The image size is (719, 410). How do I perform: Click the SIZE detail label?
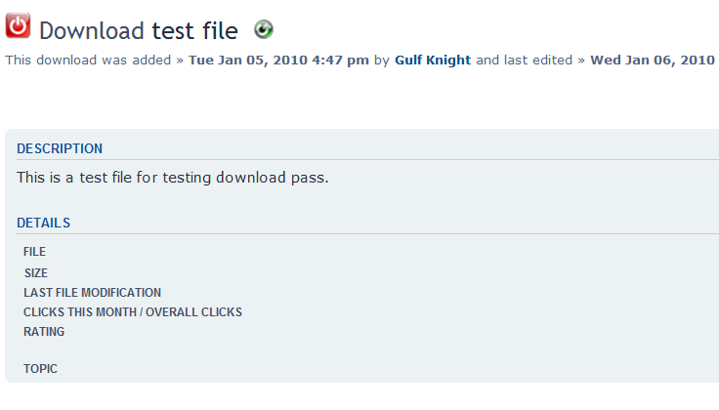pos(36,273)
